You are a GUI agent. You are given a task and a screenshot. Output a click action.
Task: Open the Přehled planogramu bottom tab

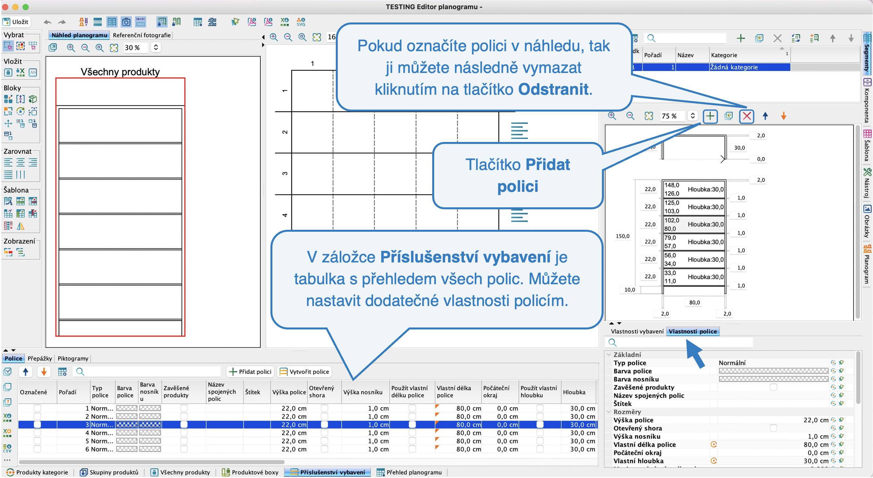(x=409, y=473)
